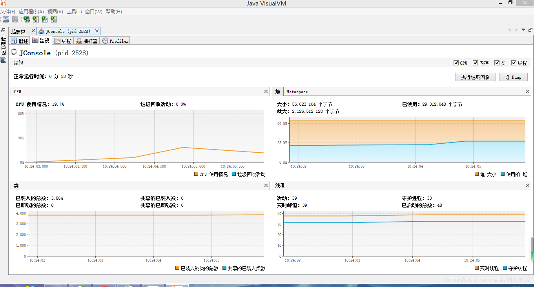Click the CPU 使用情况 19.7% value

coord(58,104)
